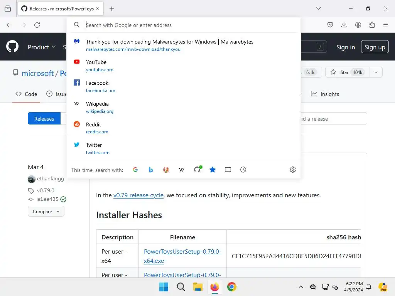Image resolution: width=395 pixels, height=296 pixels.
Task: Open the taskbar clock and date
Action: [353, 287]
